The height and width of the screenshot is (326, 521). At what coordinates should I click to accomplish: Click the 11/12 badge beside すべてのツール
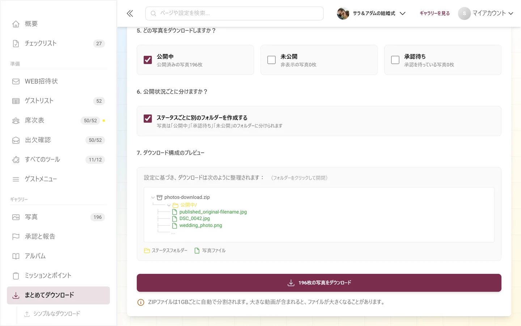click(x=95, y=160)
